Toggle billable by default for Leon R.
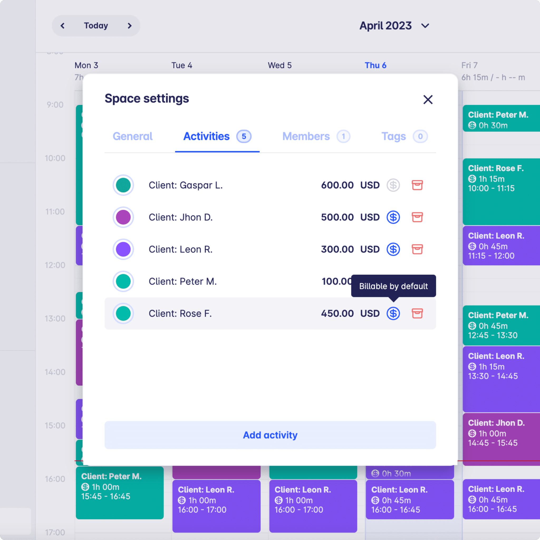The height and width of the screenshot is (540, 540). pyautogui.click(x=393, y=249)
